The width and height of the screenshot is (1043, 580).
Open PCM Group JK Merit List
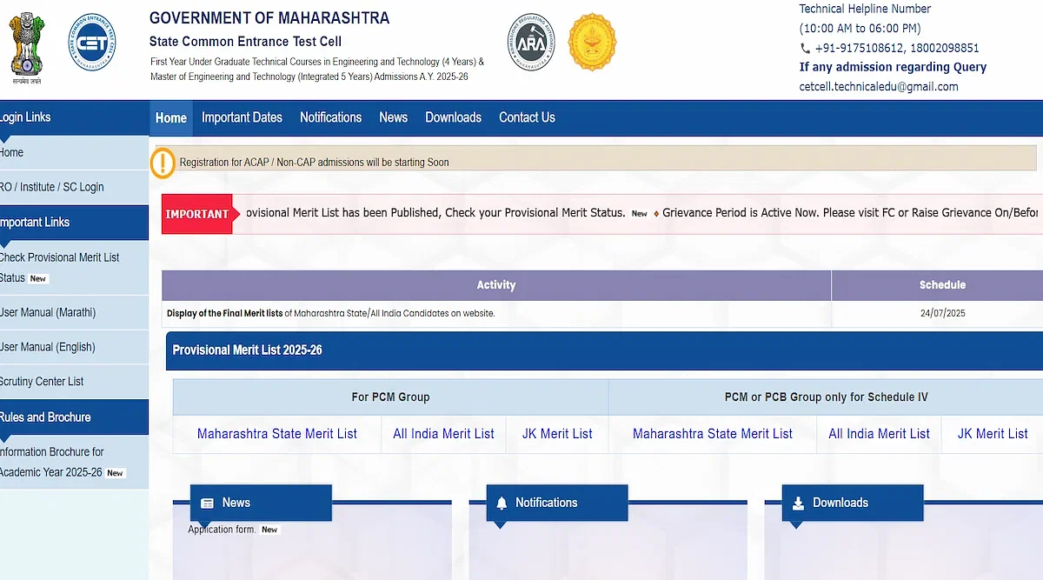click(x=557, y=434)
